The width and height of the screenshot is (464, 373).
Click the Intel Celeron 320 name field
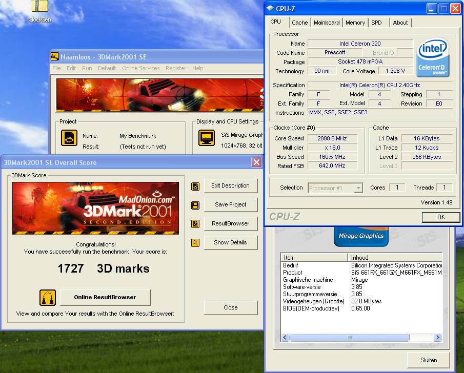pyautogui.click(x=360, y=44)
